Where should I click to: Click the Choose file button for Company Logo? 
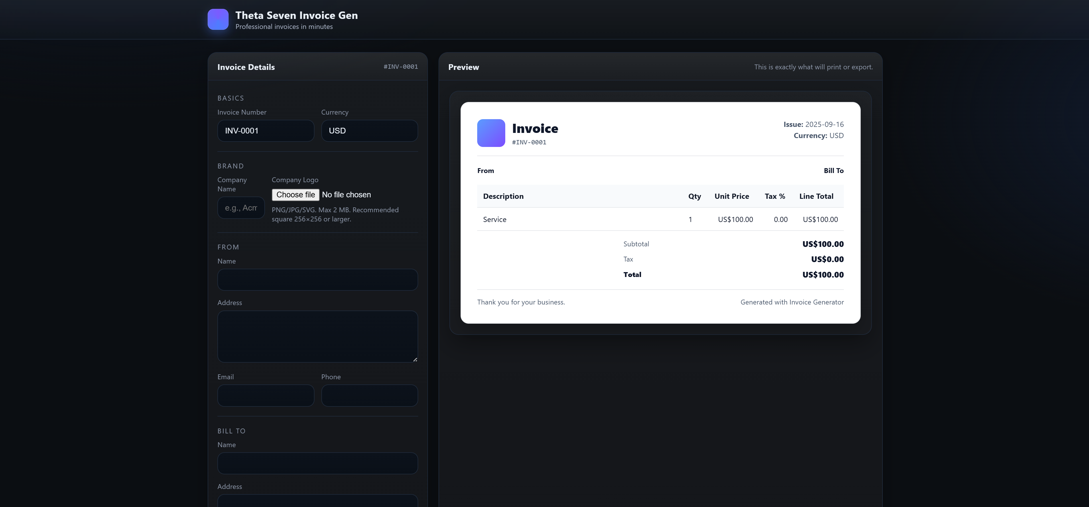296,194
